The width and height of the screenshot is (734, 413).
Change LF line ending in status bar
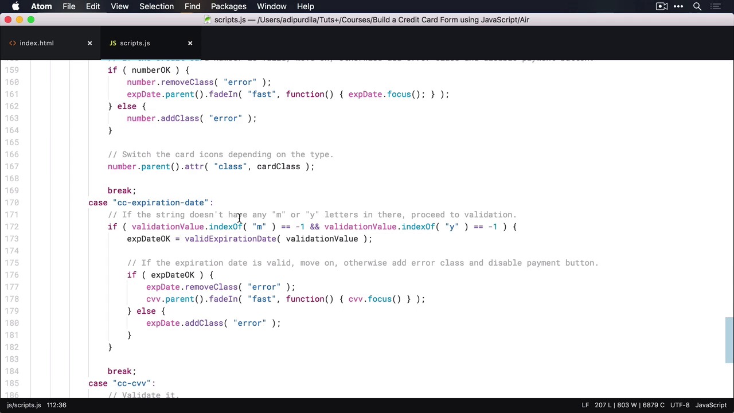(x=585, y=405)
